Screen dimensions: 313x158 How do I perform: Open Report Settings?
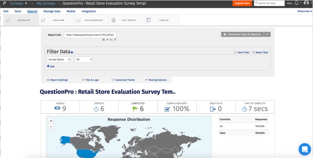tap(57, 80)
